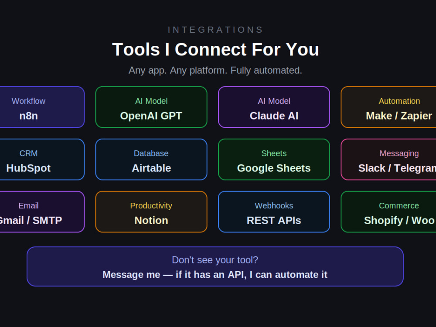The image size is (436, 327).
Task: Click the Google Sheets card
Action: point(274,159)
